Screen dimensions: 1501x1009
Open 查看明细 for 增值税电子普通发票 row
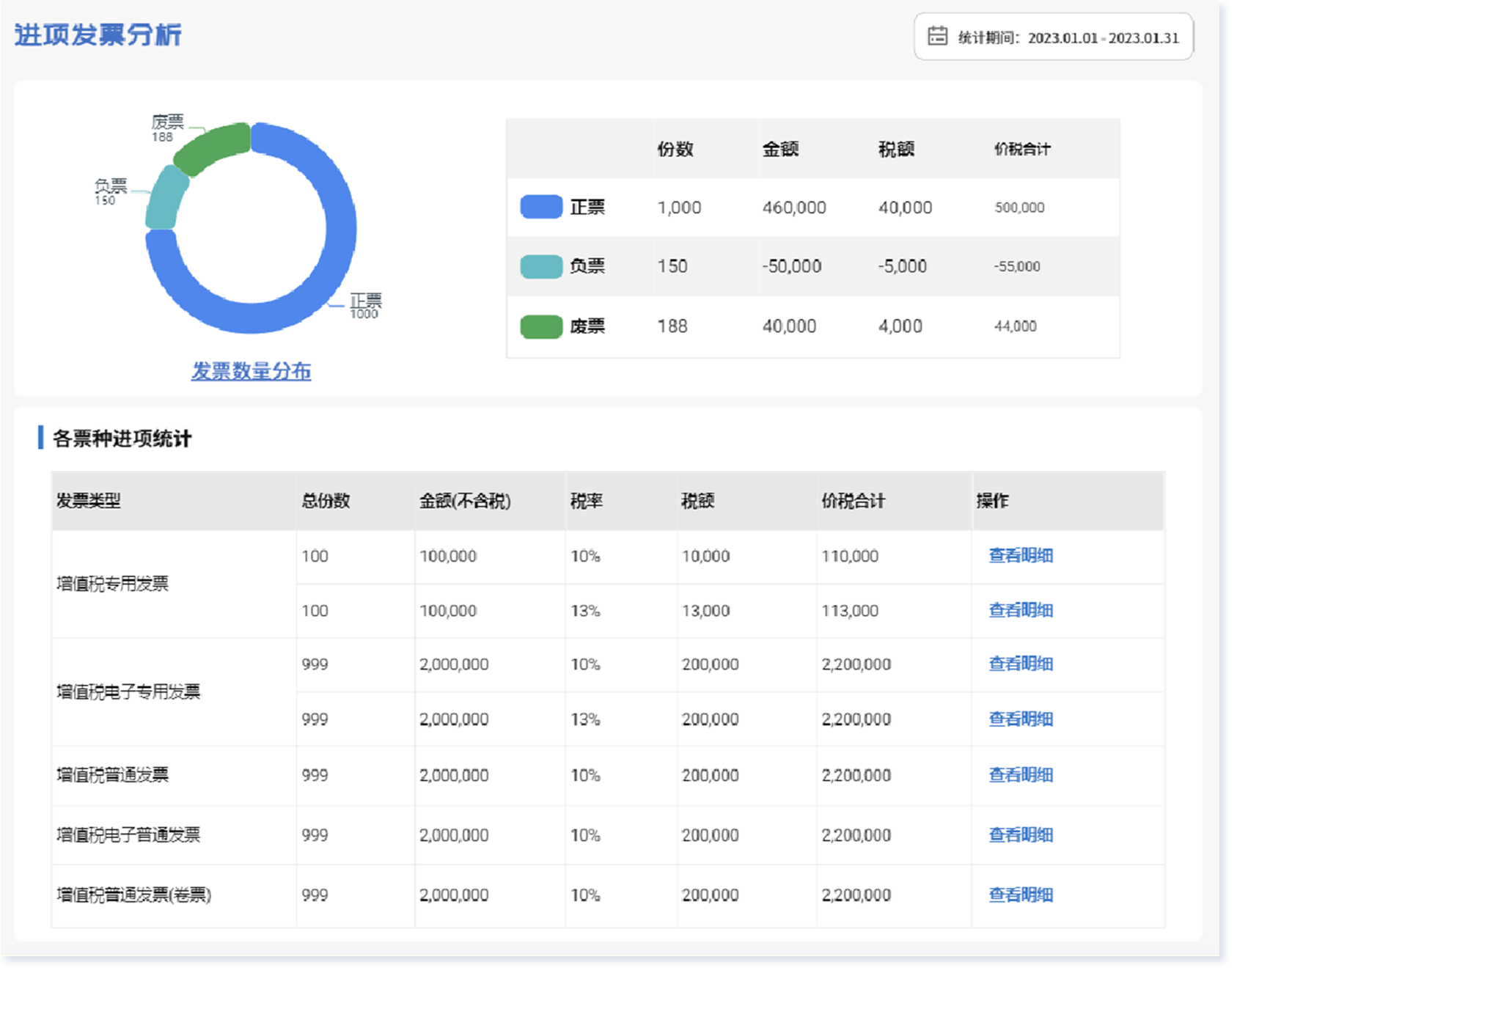tap(1020, 834)
